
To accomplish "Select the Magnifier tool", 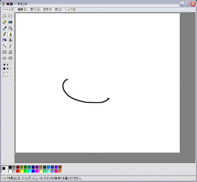I will [x=10, y=28].
